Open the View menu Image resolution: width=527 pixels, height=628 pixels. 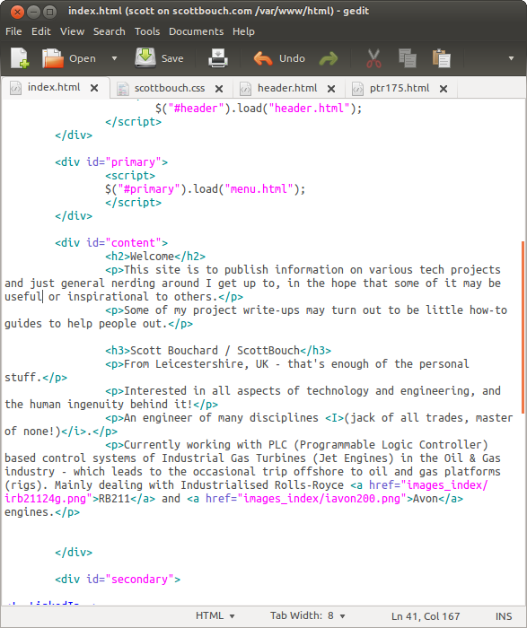pos(72,31)
